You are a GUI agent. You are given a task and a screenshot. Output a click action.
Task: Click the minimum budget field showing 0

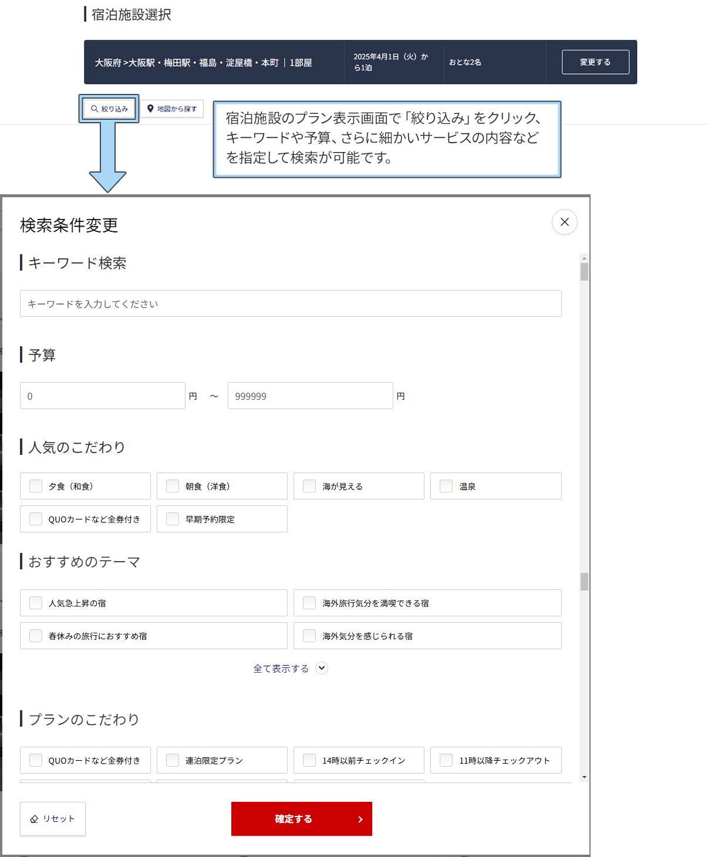tap(103, 396)
